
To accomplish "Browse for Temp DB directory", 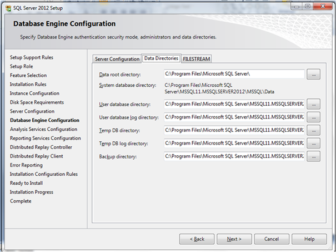I will [x=313, y=130].
